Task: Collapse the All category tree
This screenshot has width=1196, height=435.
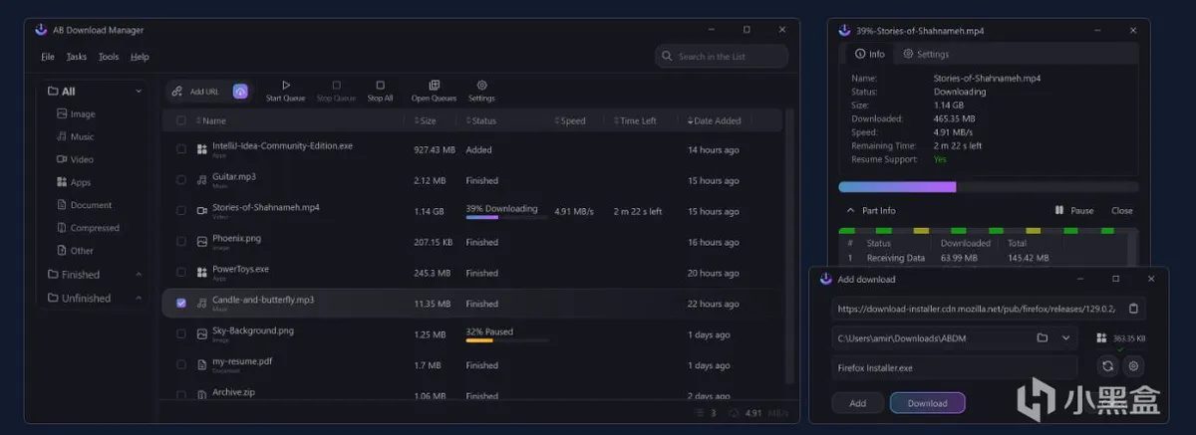Action: click(x=139, y=92)
